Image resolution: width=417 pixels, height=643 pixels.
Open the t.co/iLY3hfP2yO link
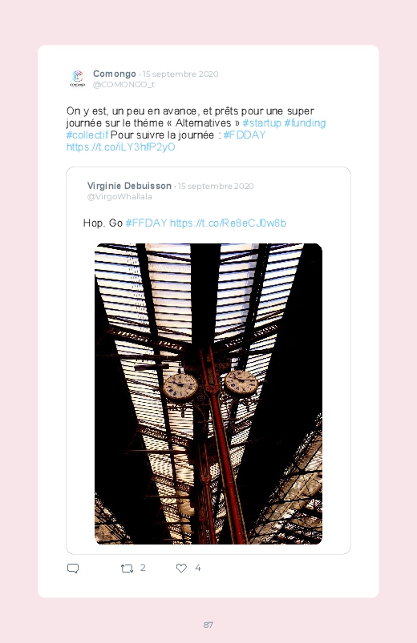[x=121, y=147]
